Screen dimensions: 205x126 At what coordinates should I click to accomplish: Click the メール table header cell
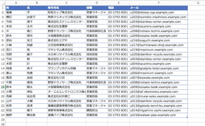click(x=158, y=7)
